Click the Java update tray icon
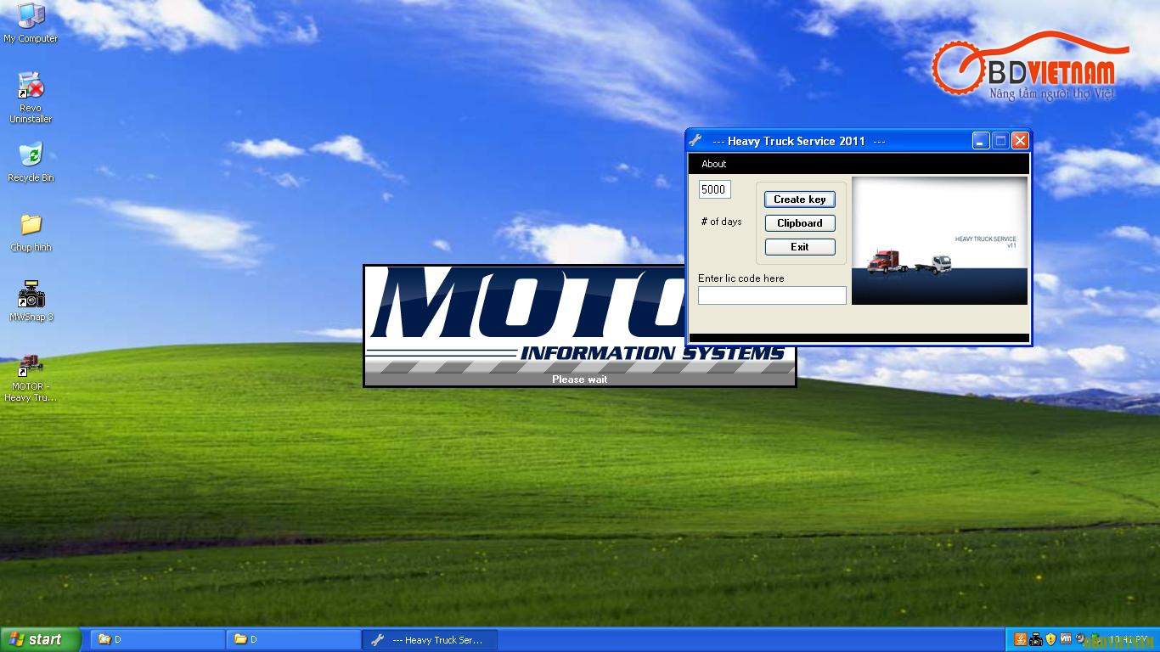The height and width of the screenshot is (652, 1160). pos(1021,639)
